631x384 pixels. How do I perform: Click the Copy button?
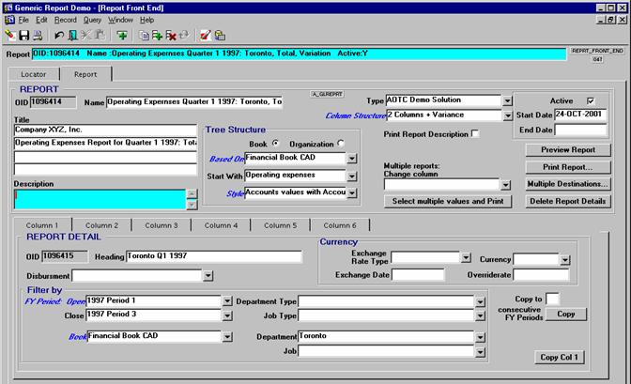click(x=566, y=314)
